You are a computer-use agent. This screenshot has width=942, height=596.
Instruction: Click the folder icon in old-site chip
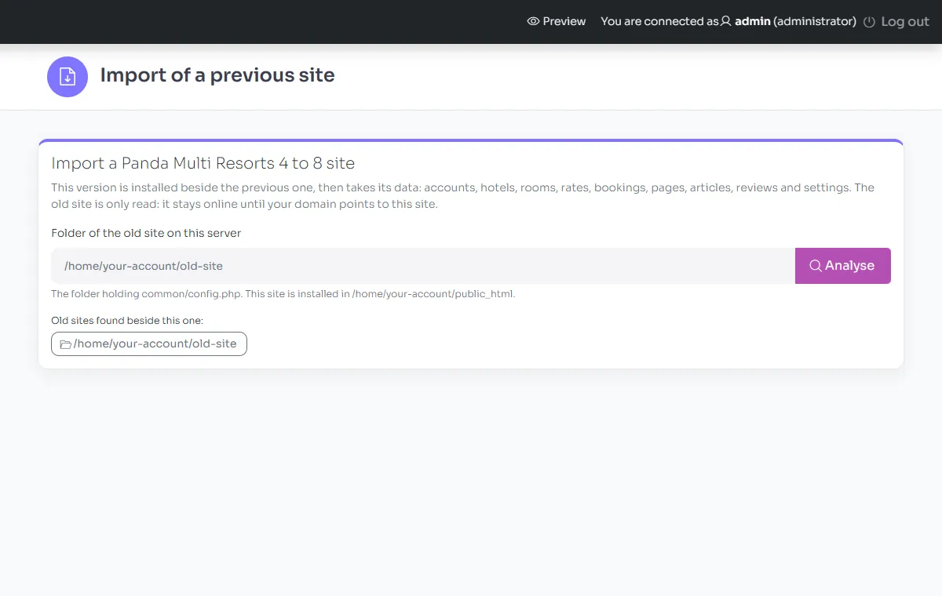tap(66, 344)
